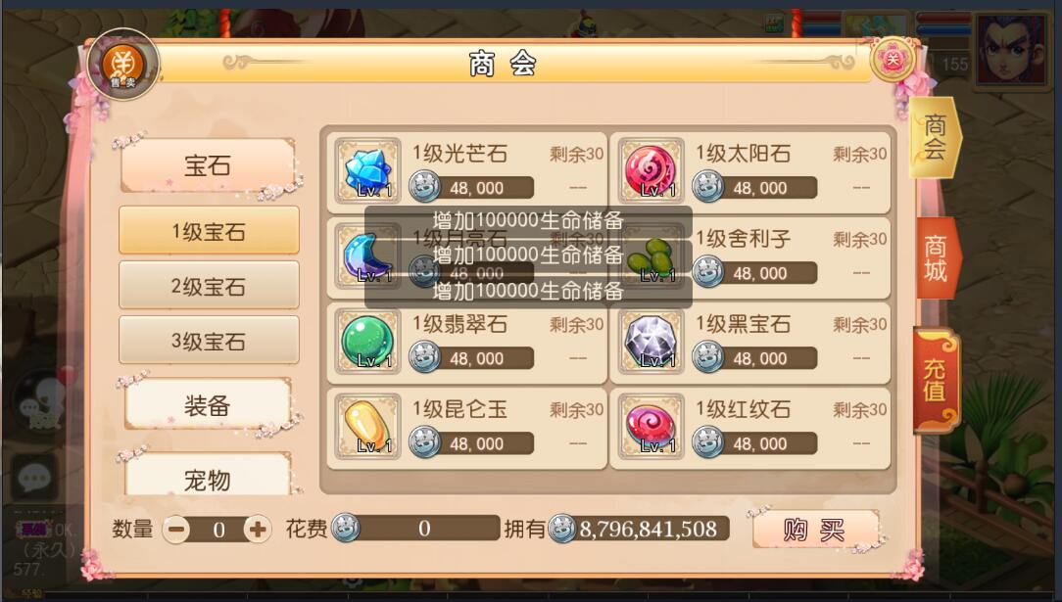Close the 商会 window with the flower button
The width and height of the screenshot is (1062, 602).
click(x=893, y=61)
